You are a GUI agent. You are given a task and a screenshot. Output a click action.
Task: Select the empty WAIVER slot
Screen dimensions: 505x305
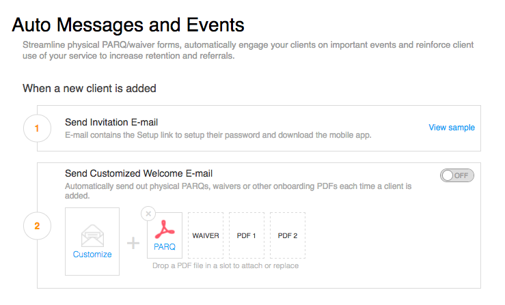coord(206,235)
